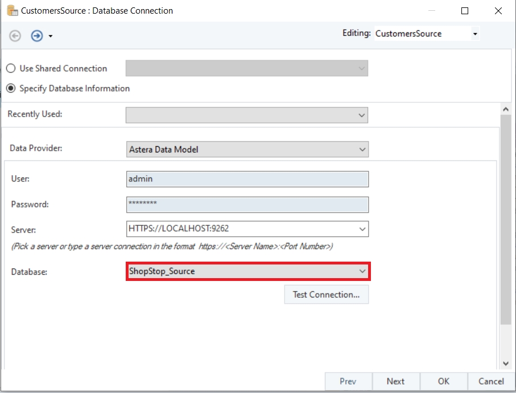Click the User field containing admin
The height and width of the screenshot is (393, 516).
tap(247, 179)
